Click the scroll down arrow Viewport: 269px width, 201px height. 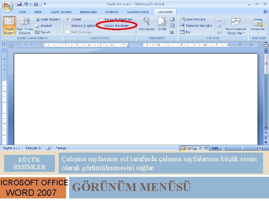266,128
